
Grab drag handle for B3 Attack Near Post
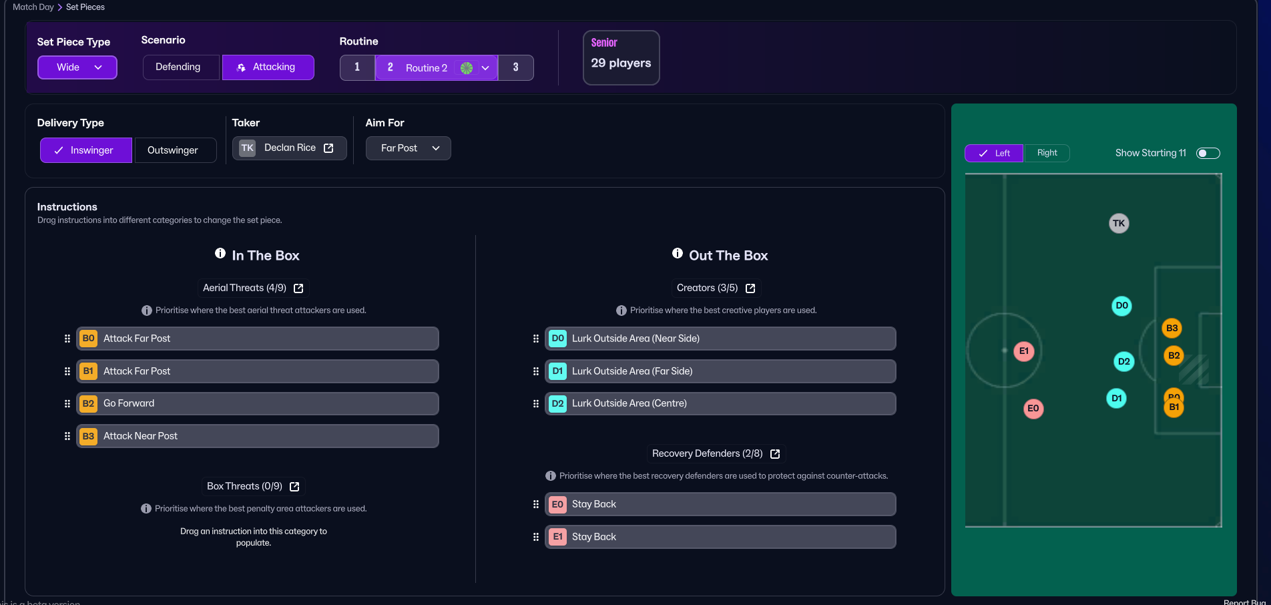pyautogui.click(x=67, y=436)
